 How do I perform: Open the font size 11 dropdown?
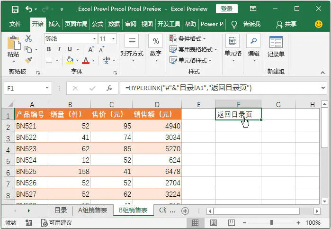pyautogui.click(x=113, y=39)
